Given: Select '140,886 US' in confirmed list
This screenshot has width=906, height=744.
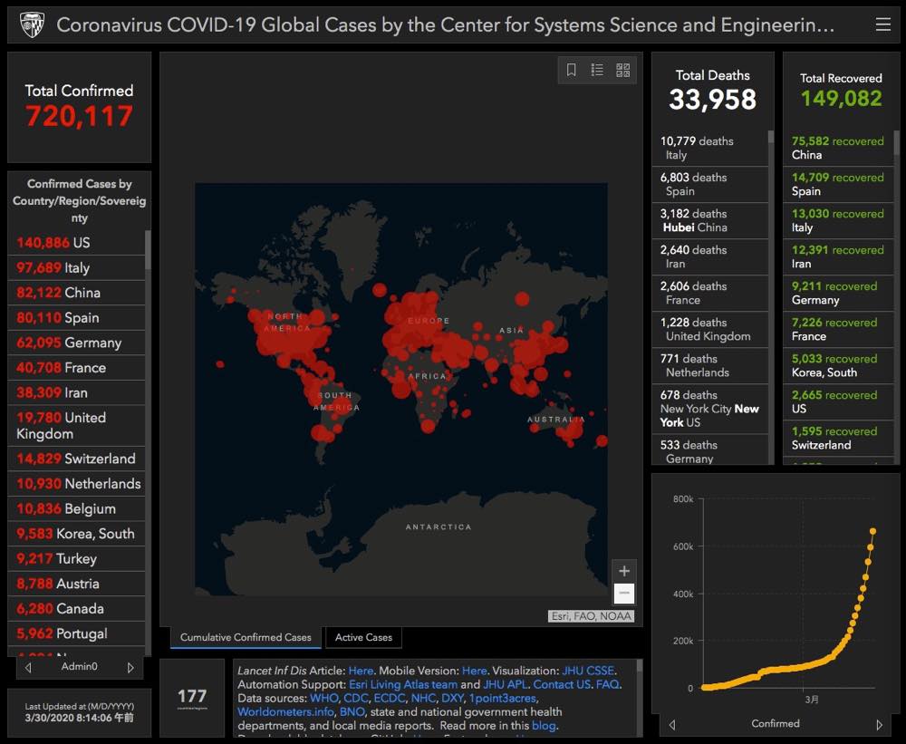Looking at the screenshot, I should coord(77,243).
